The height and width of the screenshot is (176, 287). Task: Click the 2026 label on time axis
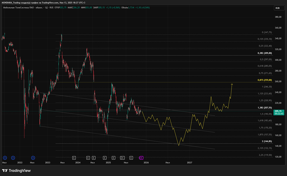click(x=146, y=162)
